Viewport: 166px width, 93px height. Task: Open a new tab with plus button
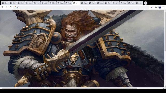point(146,3)
